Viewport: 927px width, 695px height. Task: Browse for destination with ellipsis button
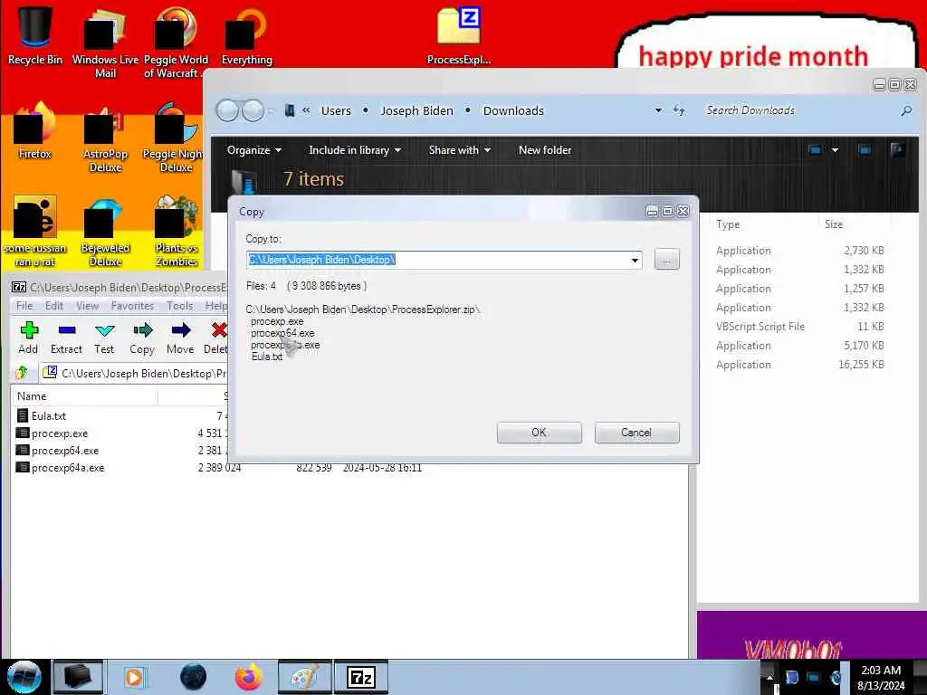pyautogui.click(x=667, y=260)
